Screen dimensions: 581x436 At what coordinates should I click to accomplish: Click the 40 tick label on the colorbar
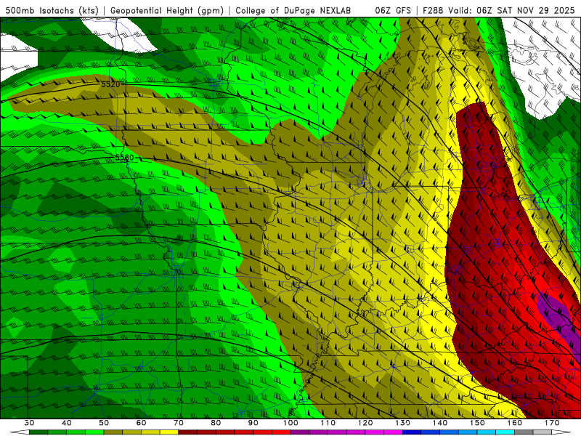(x=67, y=423)
